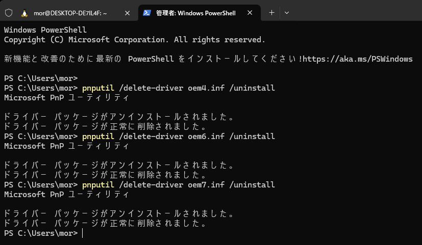Click the oem4.inf delete-driver command line
Image resolution: width=422 pixels, height=245 pixels.
139,88
